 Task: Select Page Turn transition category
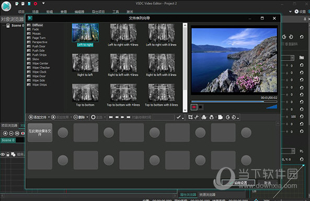(36, 38)
